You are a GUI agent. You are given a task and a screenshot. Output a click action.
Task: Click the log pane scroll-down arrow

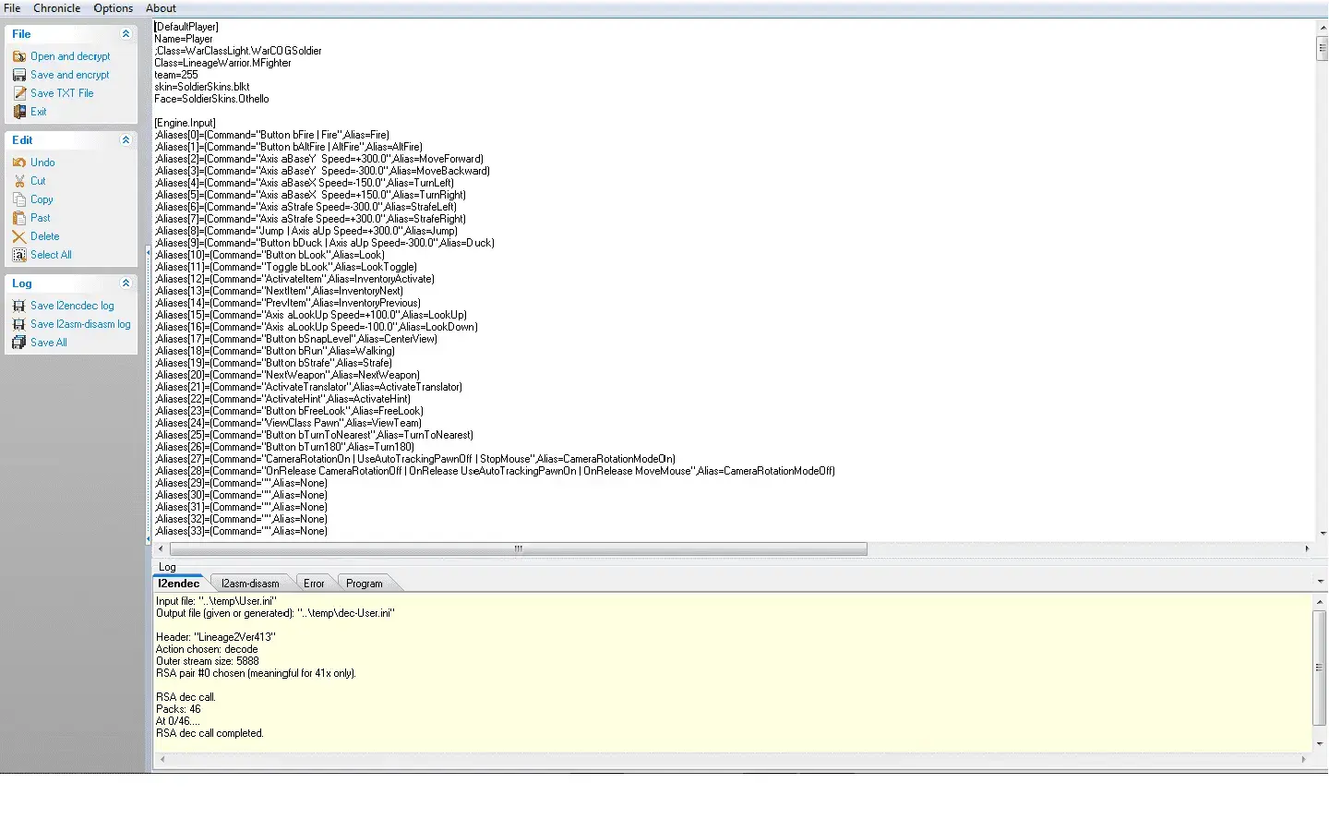pyautogui.click(x=1321, y=743)
